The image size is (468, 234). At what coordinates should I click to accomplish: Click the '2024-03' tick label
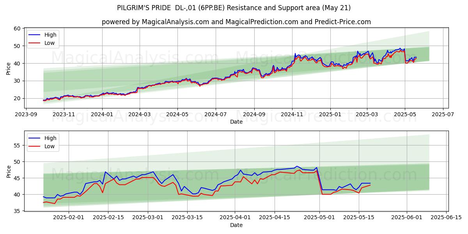(x=140, y=114)
